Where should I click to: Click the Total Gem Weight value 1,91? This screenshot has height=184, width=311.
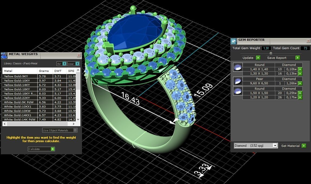[266, 48]
